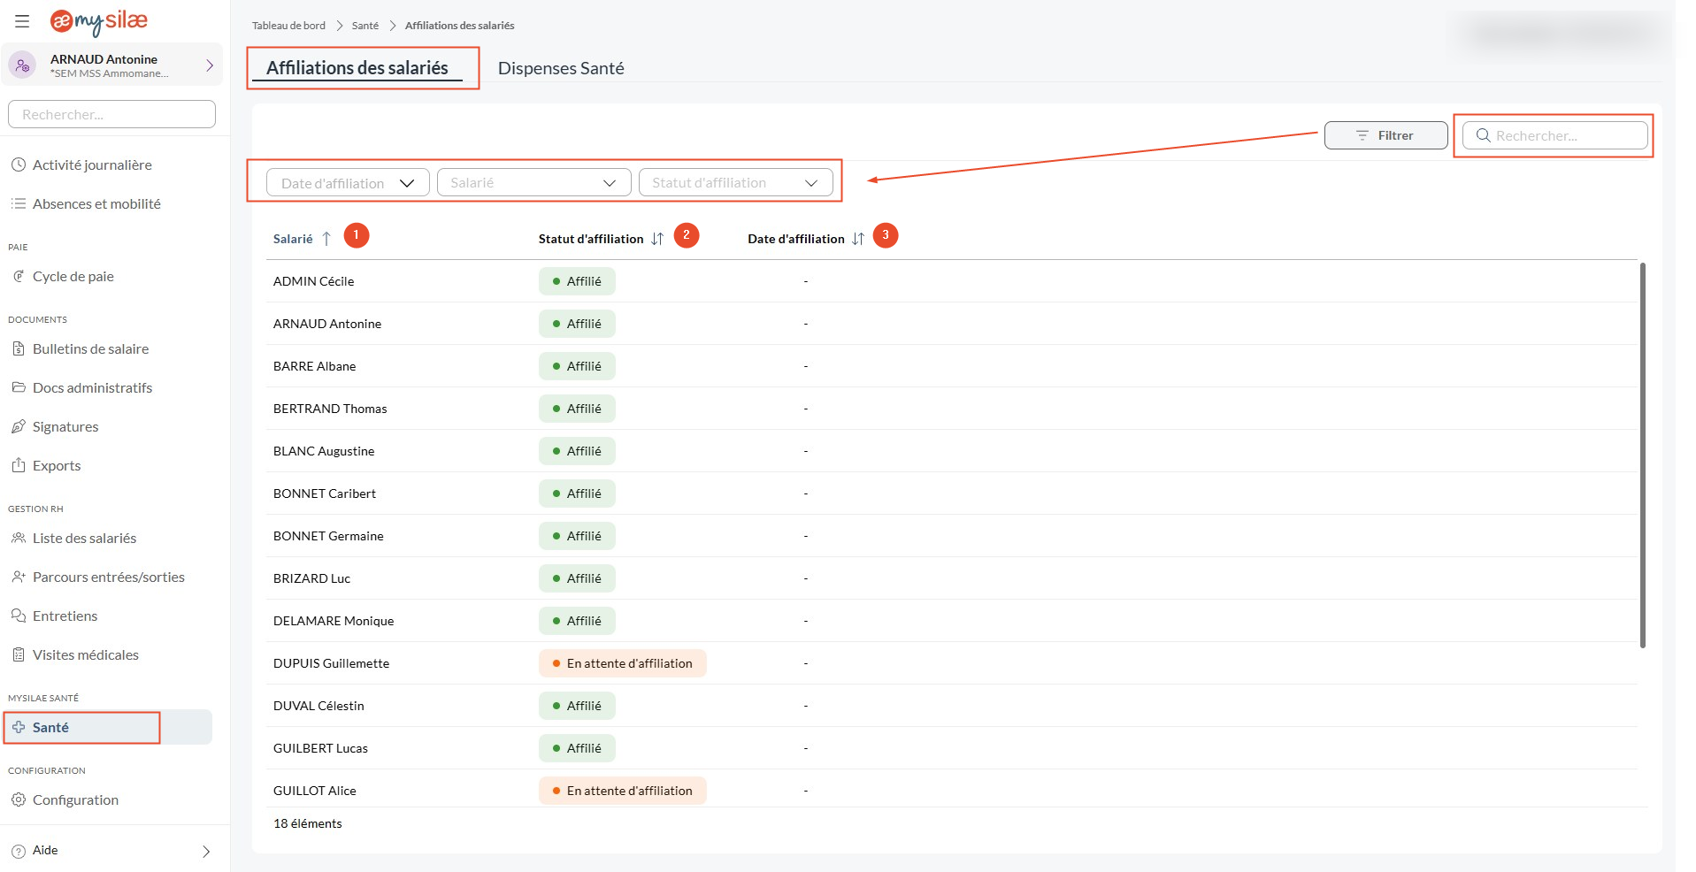Select ARNAUD Antonine in the table
Screen dimensions: 1696x872
pos(327,324)
